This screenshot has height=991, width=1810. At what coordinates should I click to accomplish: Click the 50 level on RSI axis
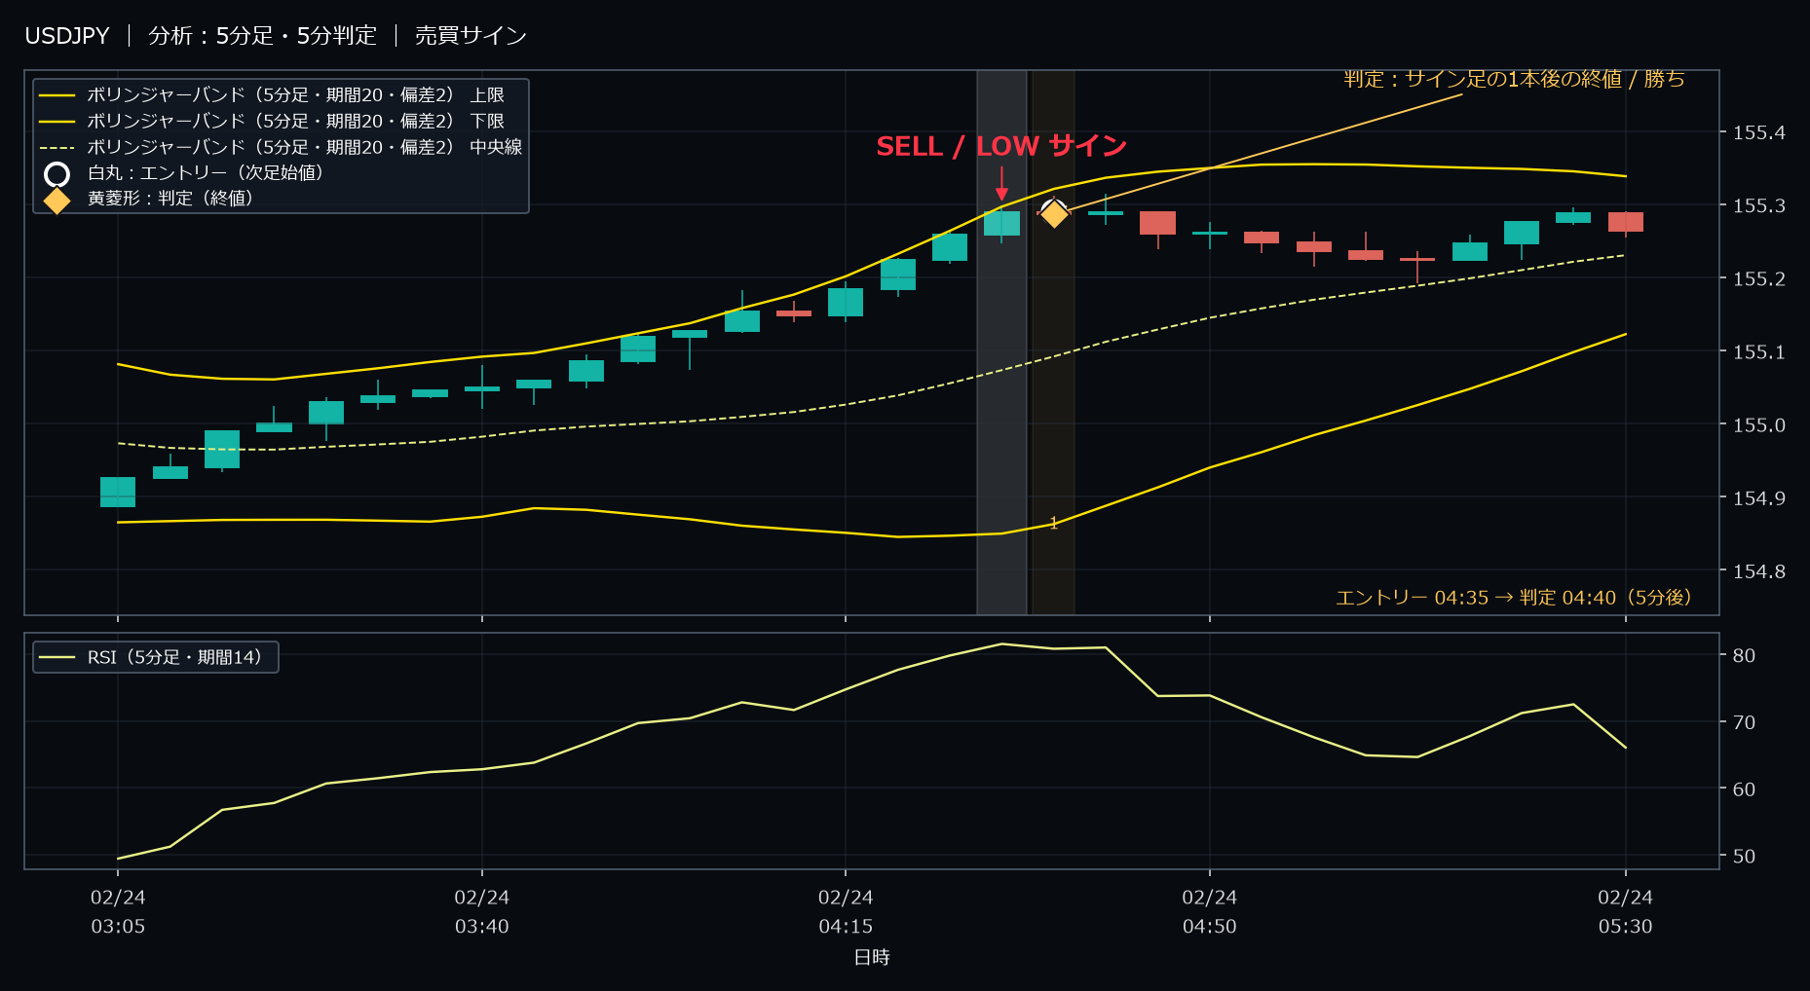pyautogui.click(x=1744, y=857)
